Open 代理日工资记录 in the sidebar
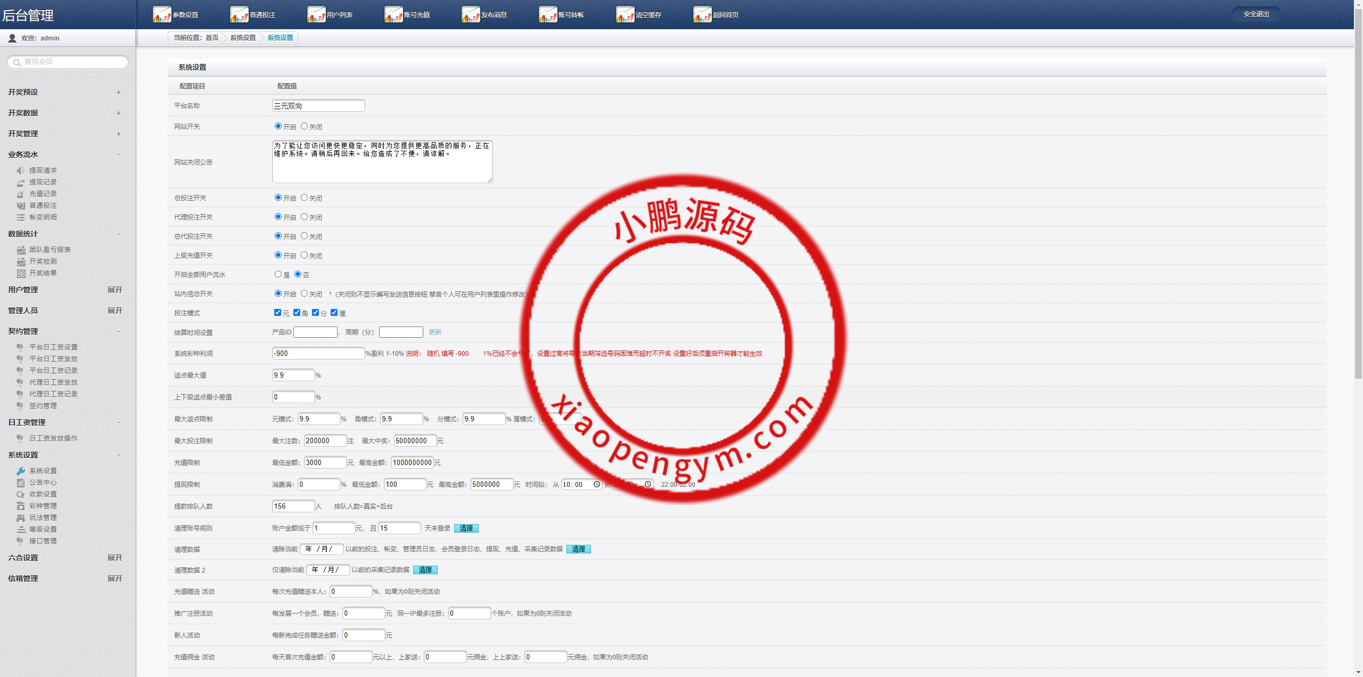The width and height of the screenshot is (1363, 677). (53, 394)
